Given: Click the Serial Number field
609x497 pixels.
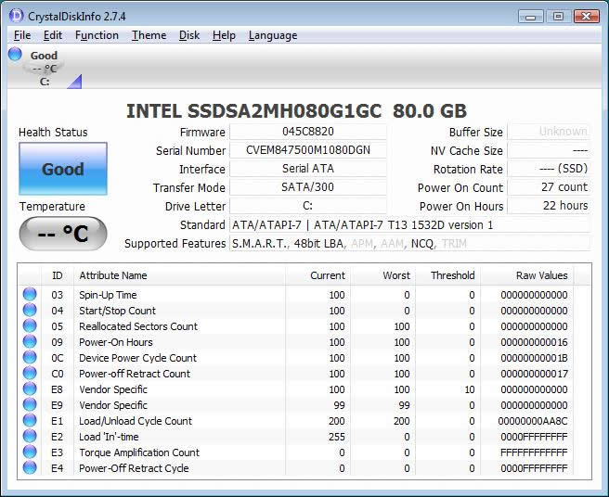Looking at the screenshot, I should click(x=308, y=150).
